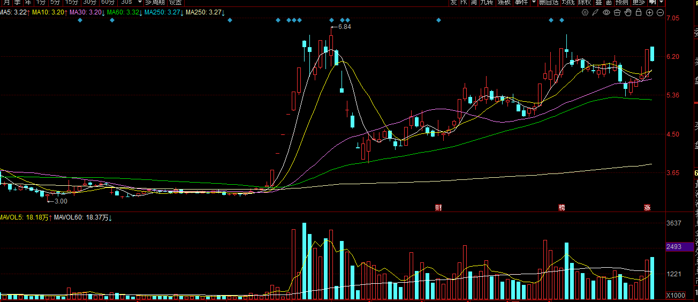Expand the 事件 dropdown arrow

pos(534,3)
